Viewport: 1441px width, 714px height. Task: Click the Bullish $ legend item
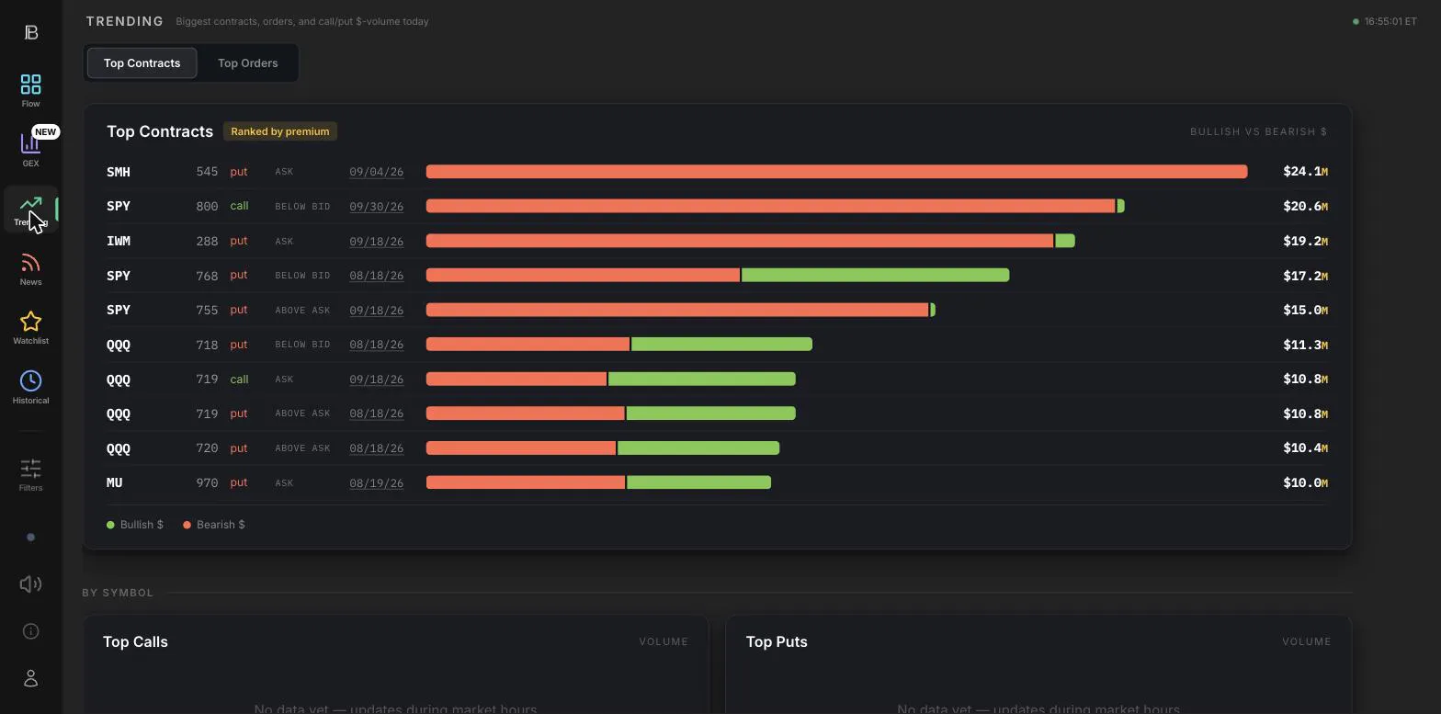click(135, 525)
